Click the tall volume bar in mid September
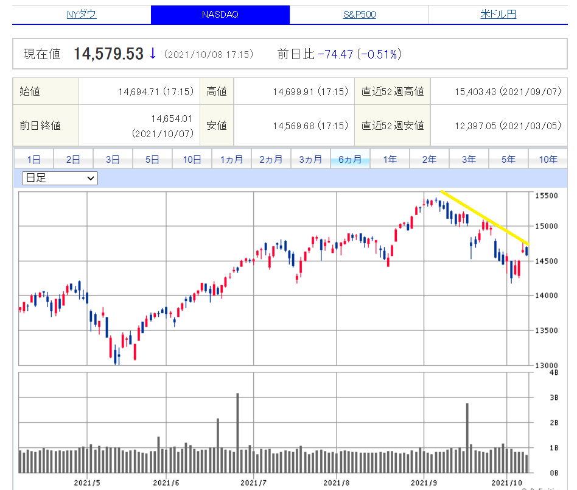Image resolution: width=577 pixels, height=490 pixels. coord(467,438)
